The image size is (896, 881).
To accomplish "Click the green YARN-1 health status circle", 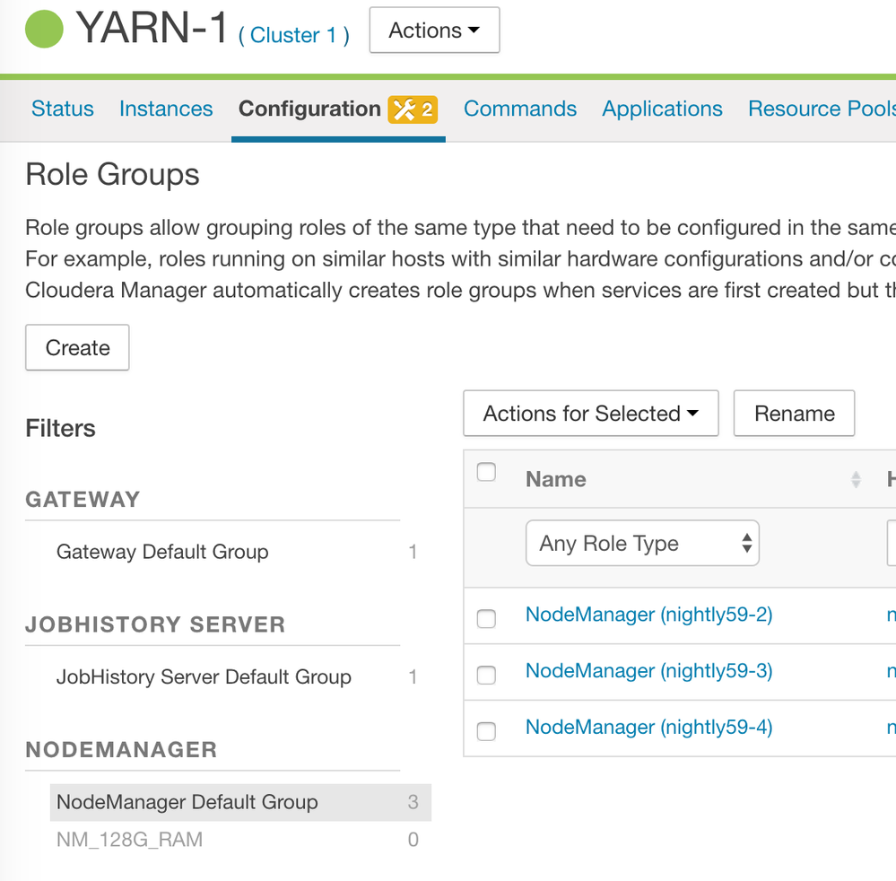I will 44,31.
